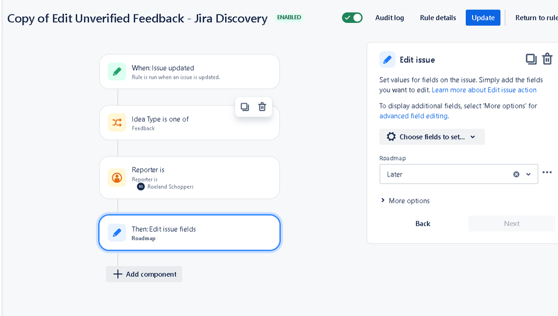Click the Edit issue fields pencil icon
The image size is (558, 316).
117,233
